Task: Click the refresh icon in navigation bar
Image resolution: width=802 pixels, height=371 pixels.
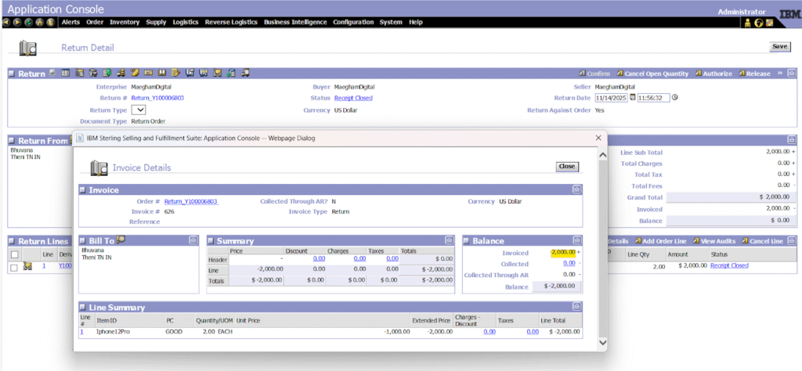Action: coord(28,23)
